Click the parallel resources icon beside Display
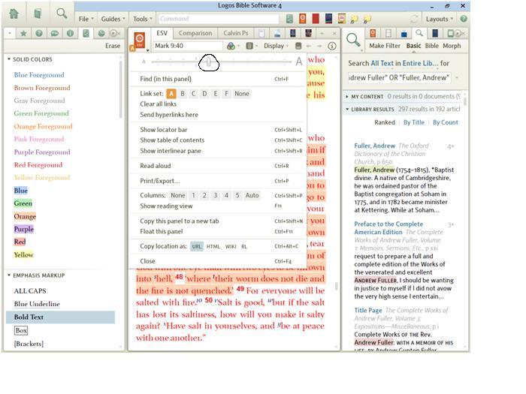The image size is (526, 394). point(249,46)
